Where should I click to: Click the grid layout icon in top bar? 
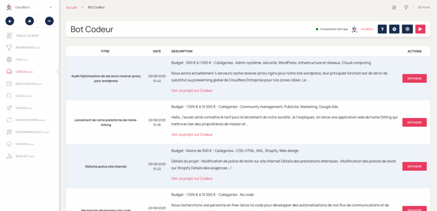[x=394, y=8]
